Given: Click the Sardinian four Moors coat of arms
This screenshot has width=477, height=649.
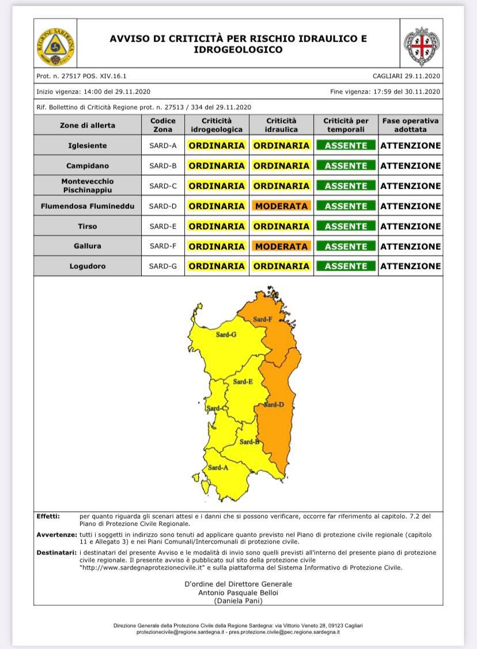Looking at the screenshot, I should click(422, 44).
